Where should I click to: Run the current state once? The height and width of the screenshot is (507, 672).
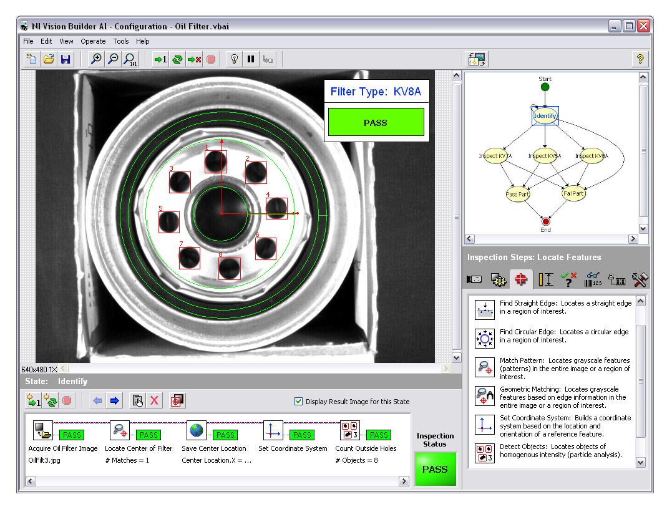pos(34,401)
